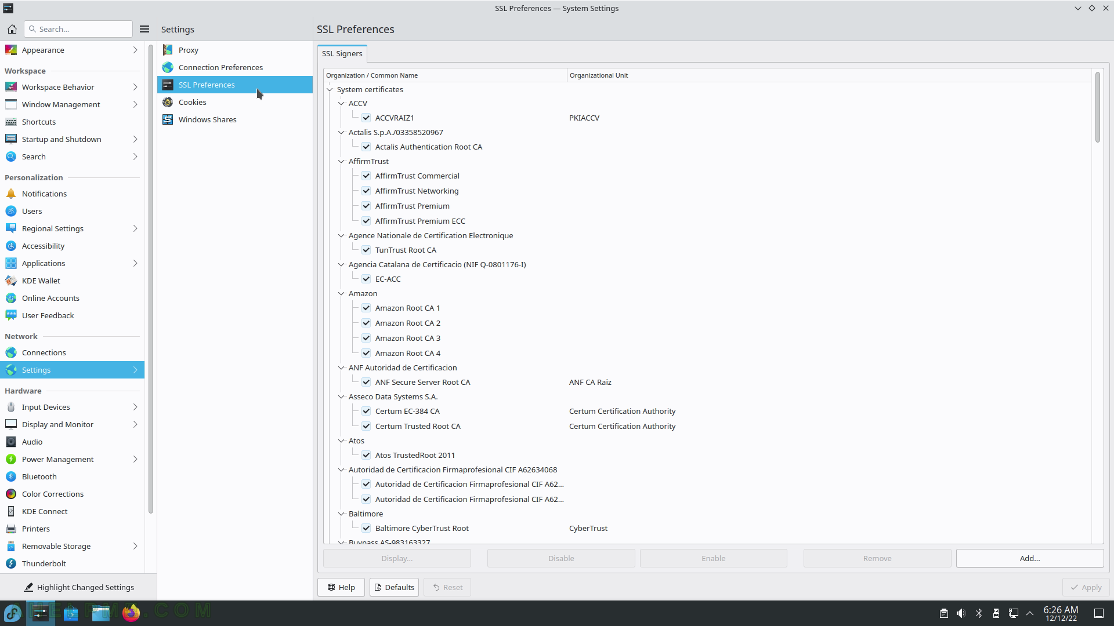Launch Firefox from the taskbar
The width and height of the screenshot is (1114, 626).
point(131,613)
